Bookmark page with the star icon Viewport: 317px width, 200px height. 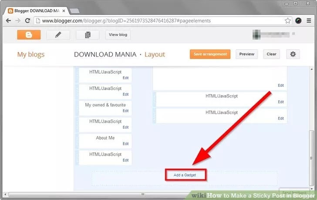288,20
